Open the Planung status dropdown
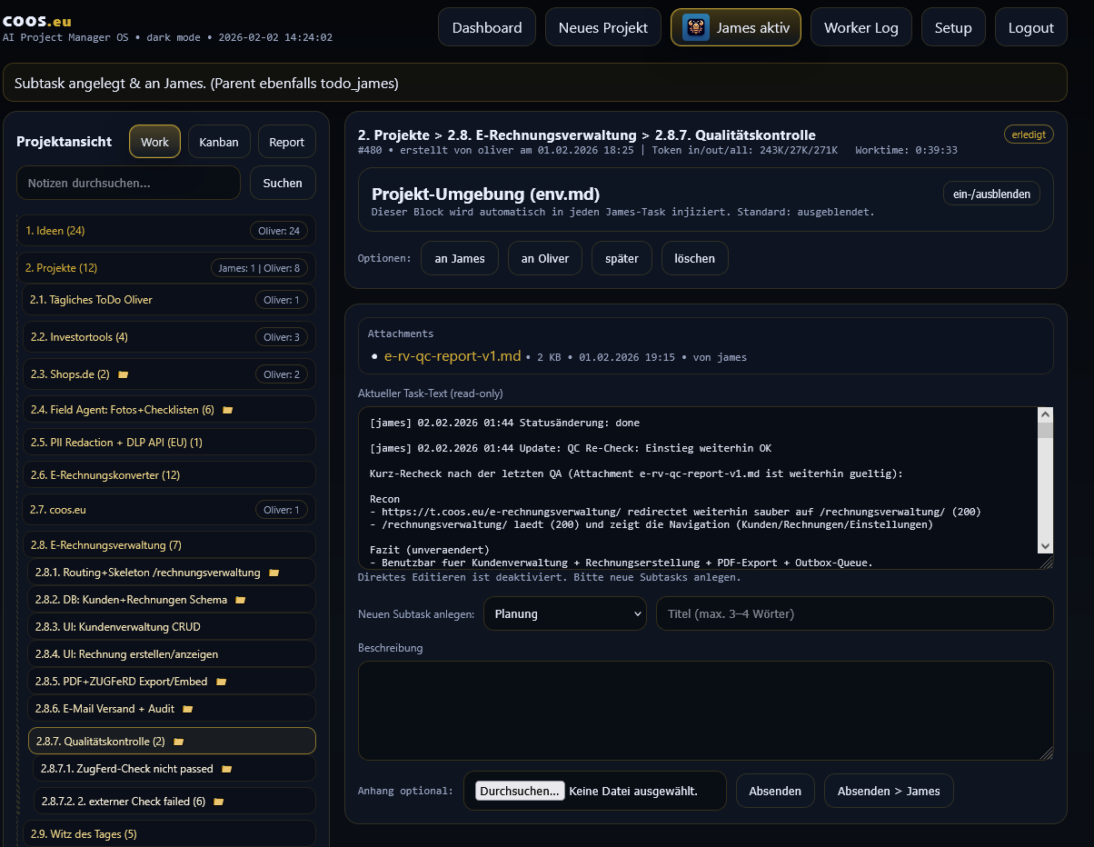The image size is (1094, 847). [x=564, y=613]
